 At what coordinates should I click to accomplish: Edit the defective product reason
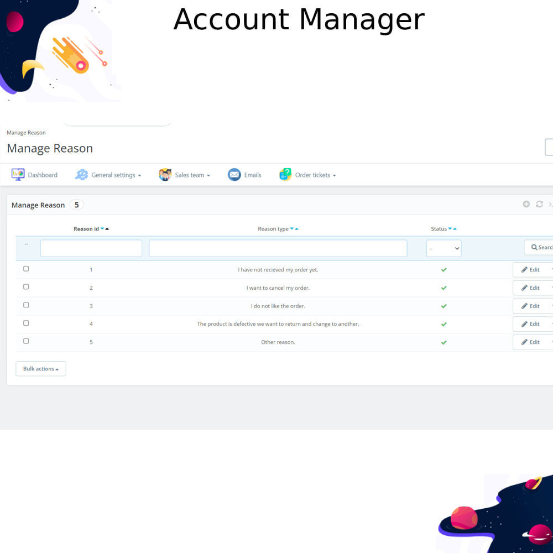531,324
